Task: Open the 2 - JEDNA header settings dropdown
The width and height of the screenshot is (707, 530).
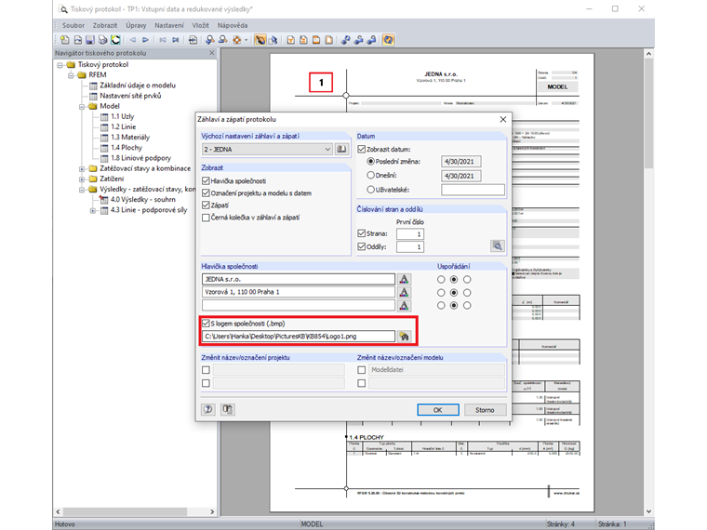Action: point(267,149)
